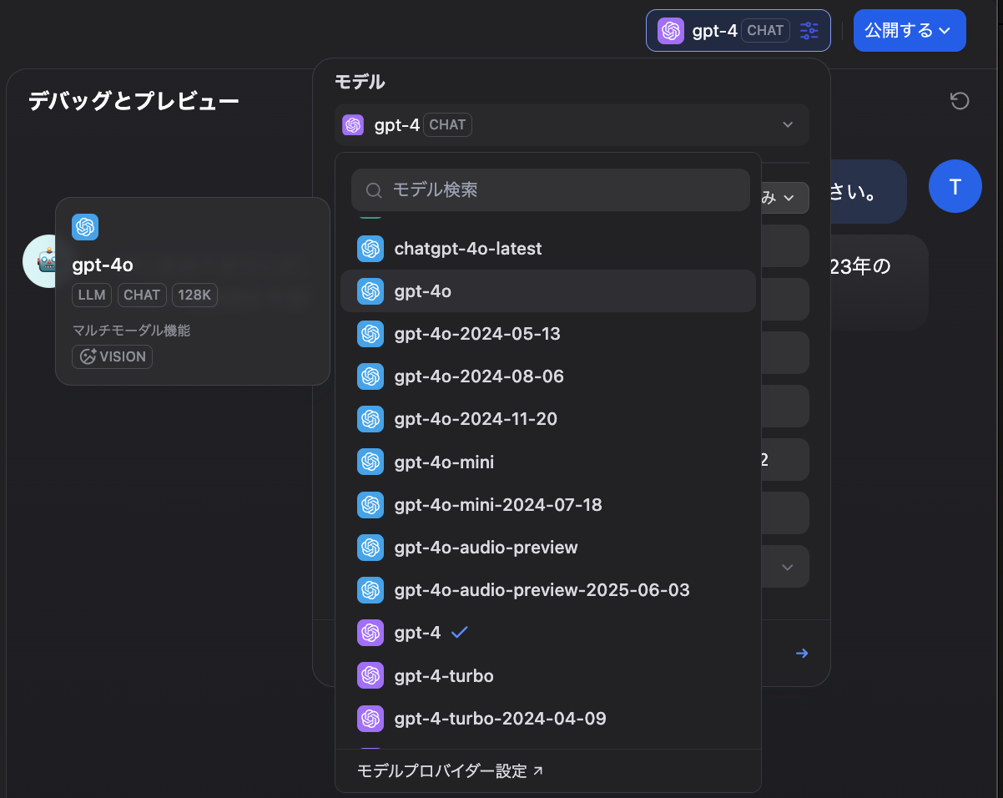Click the OpenAI icon beside gpt-4o-mini

pyautogui.click(x=370, y=462)
